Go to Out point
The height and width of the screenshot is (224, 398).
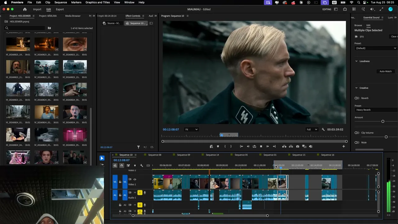pos(274,146)
